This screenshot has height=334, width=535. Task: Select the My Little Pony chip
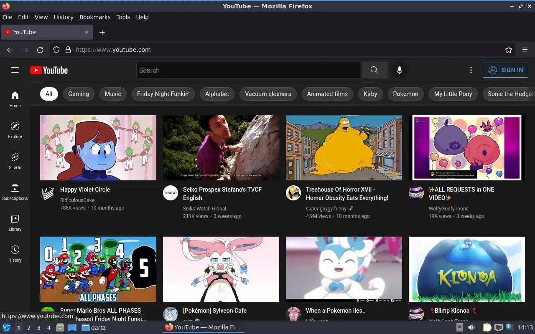coord(453,94)
